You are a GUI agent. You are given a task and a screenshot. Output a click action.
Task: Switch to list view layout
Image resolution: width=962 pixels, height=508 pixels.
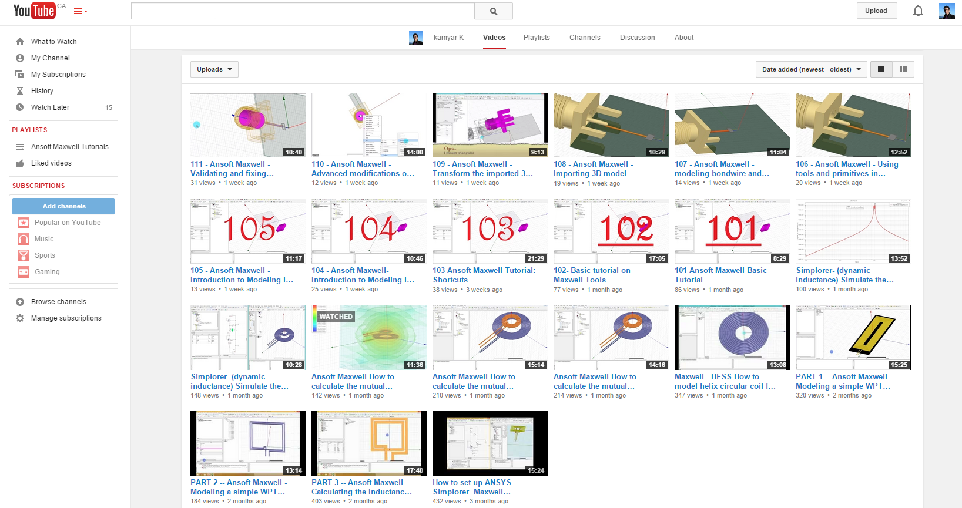[x=903, y=69]
